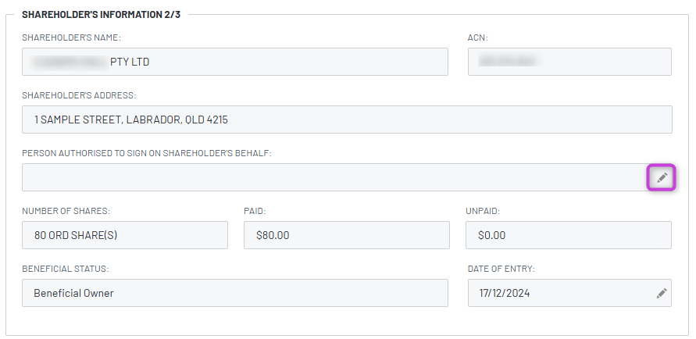Viewport: 696px width, 339px height.
Task: Select the ACN input field
Action: (569, 62)
